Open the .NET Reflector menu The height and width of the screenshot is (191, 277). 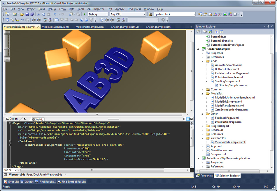tap(96, 9)
